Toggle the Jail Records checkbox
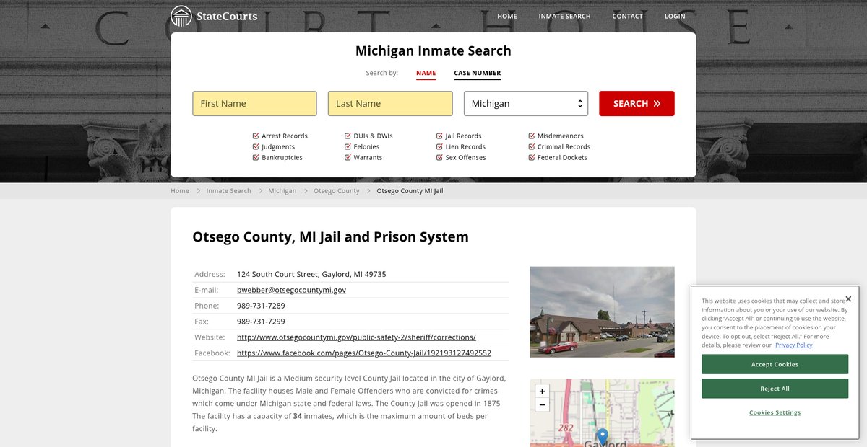This screenshot has height=447, width=867. click(x=439, y=136)
